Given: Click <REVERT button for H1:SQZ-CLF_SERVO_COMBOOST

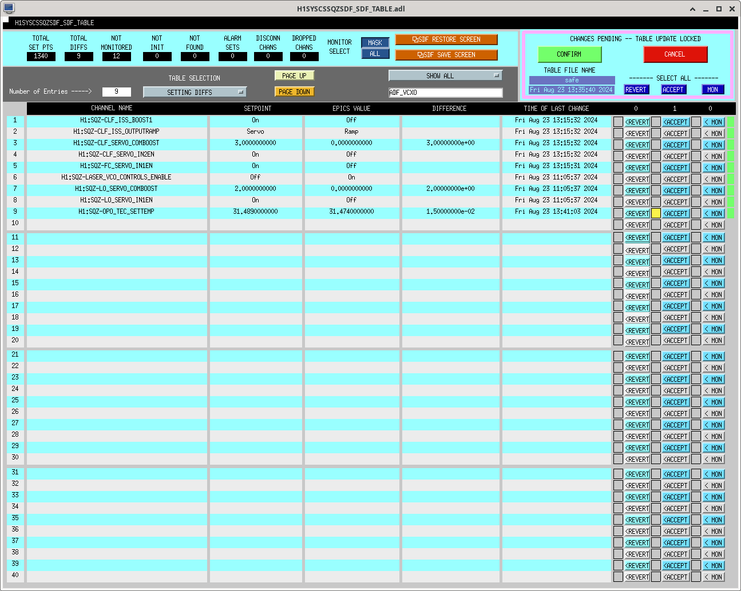Looking at the screenshot, I should tap(637, 145).
